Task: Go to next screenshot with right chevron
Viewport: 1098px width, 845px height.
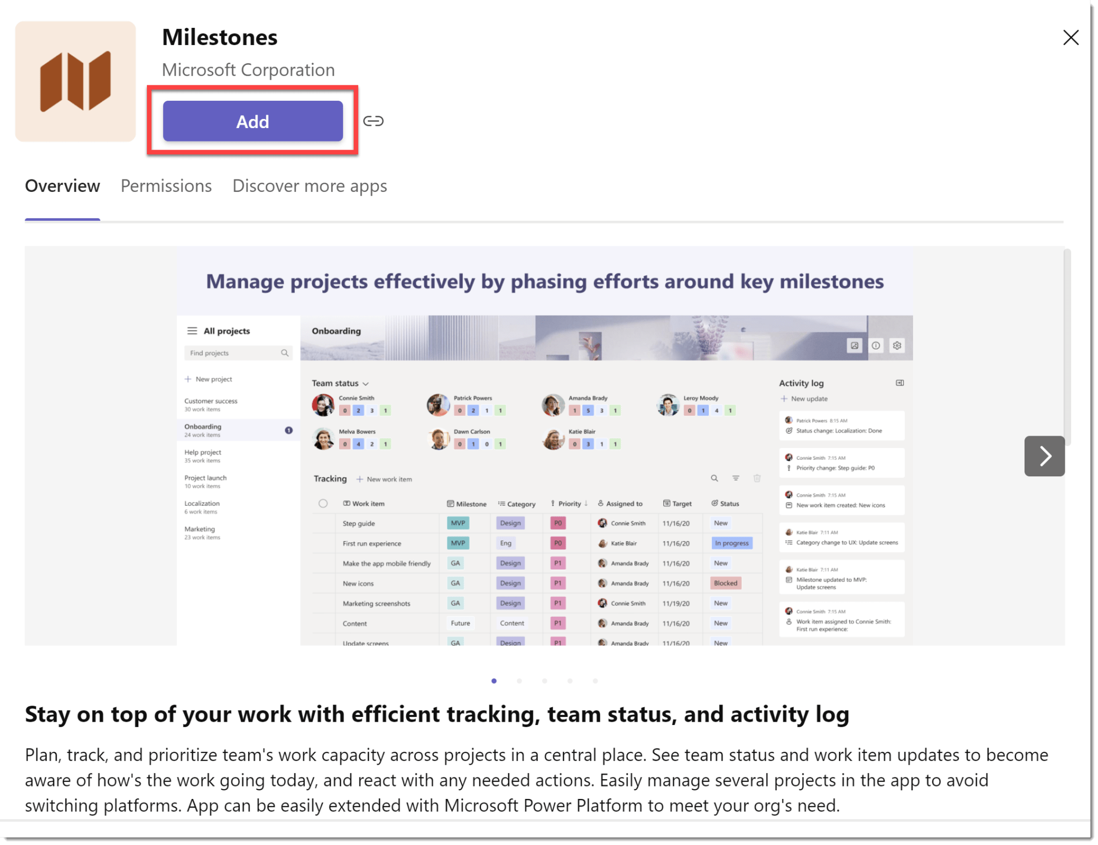Action: point(1044,456)
